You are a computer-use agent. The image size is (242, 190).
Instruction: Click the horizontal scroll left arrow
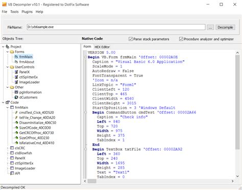[85, 181]
